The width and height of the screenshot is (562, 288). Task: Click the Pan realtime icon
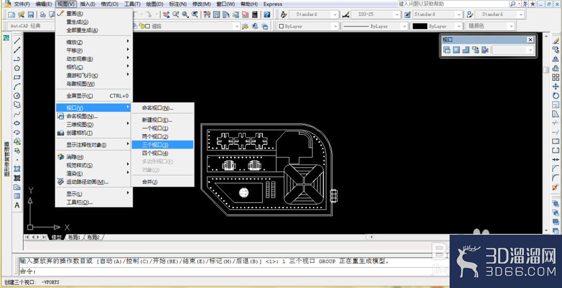coord(166,15)
